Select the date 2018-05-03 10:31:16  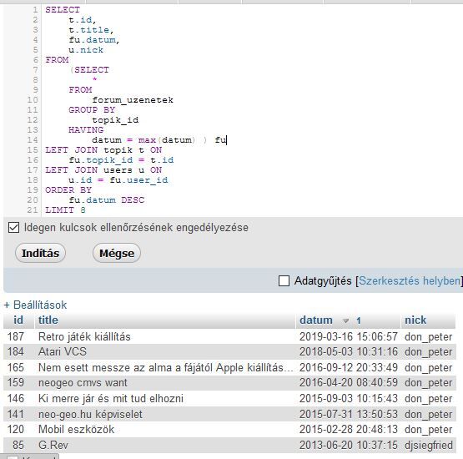(349, 352)
